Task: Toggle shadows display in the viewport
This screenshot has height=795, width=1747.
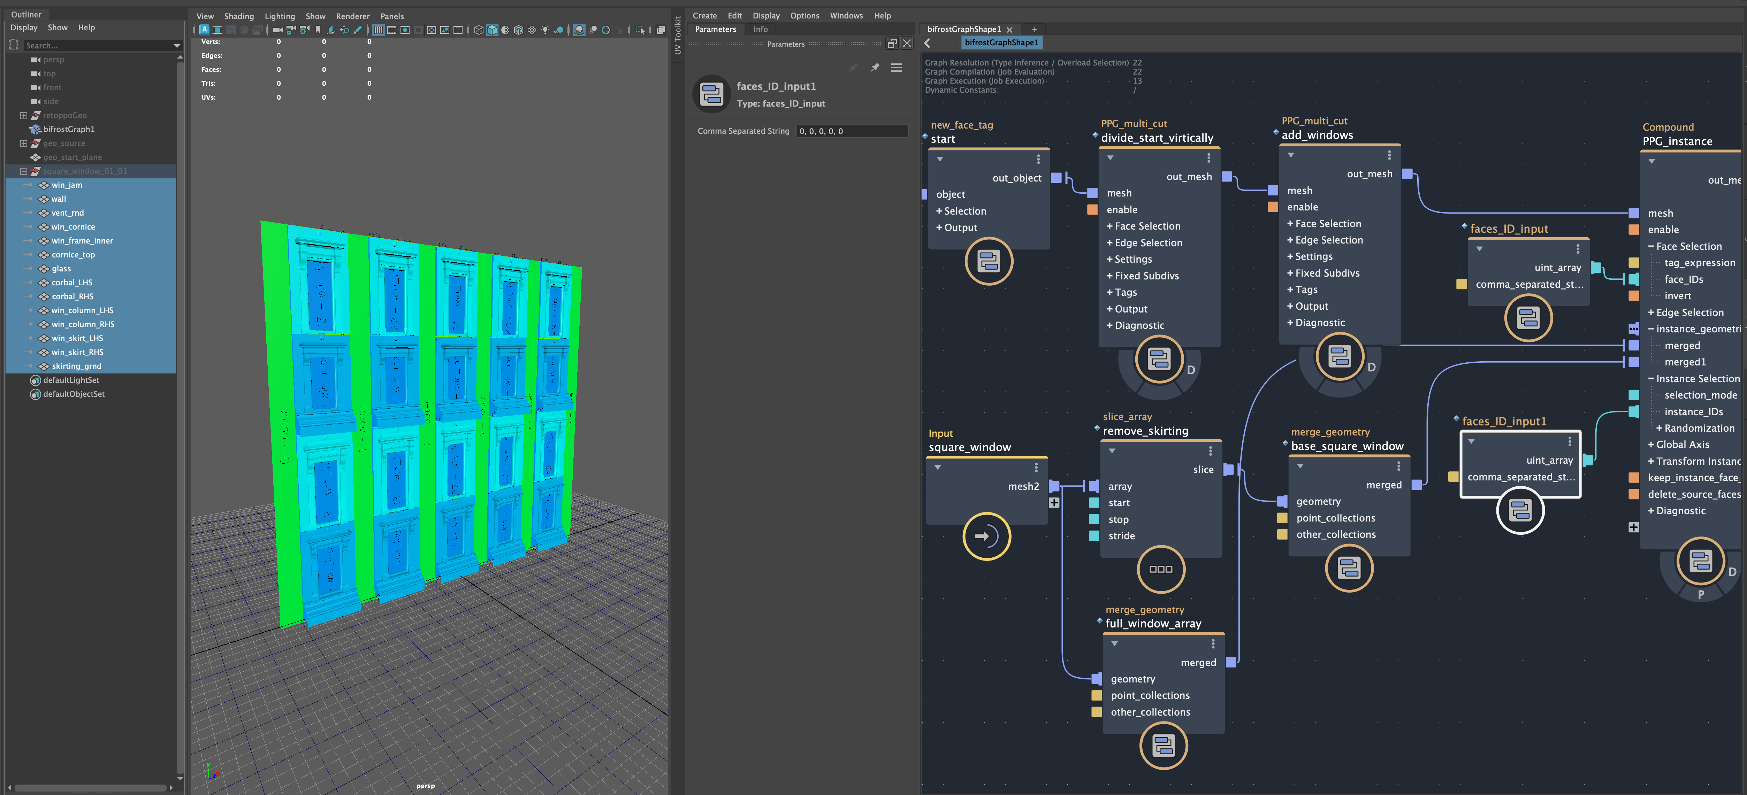Action: (557, 30)
